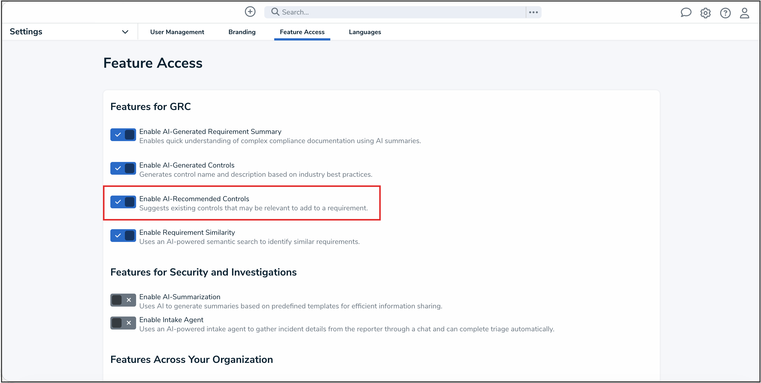This screenshot has height=383, width=761.
Task: Click the search magnifier icon
Action: (x=275, y=11)
